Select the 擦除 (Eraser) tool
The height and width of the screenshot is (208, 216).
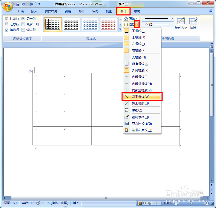coord(194,23)
